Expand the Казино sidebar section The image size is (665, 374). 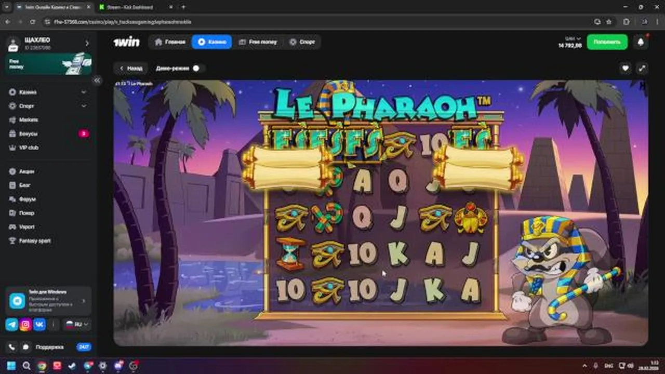84,92
